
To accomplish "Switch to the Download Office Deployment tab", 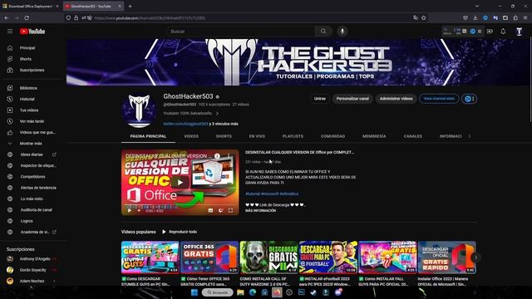I will pyautogui.click(x=30, y=6).
